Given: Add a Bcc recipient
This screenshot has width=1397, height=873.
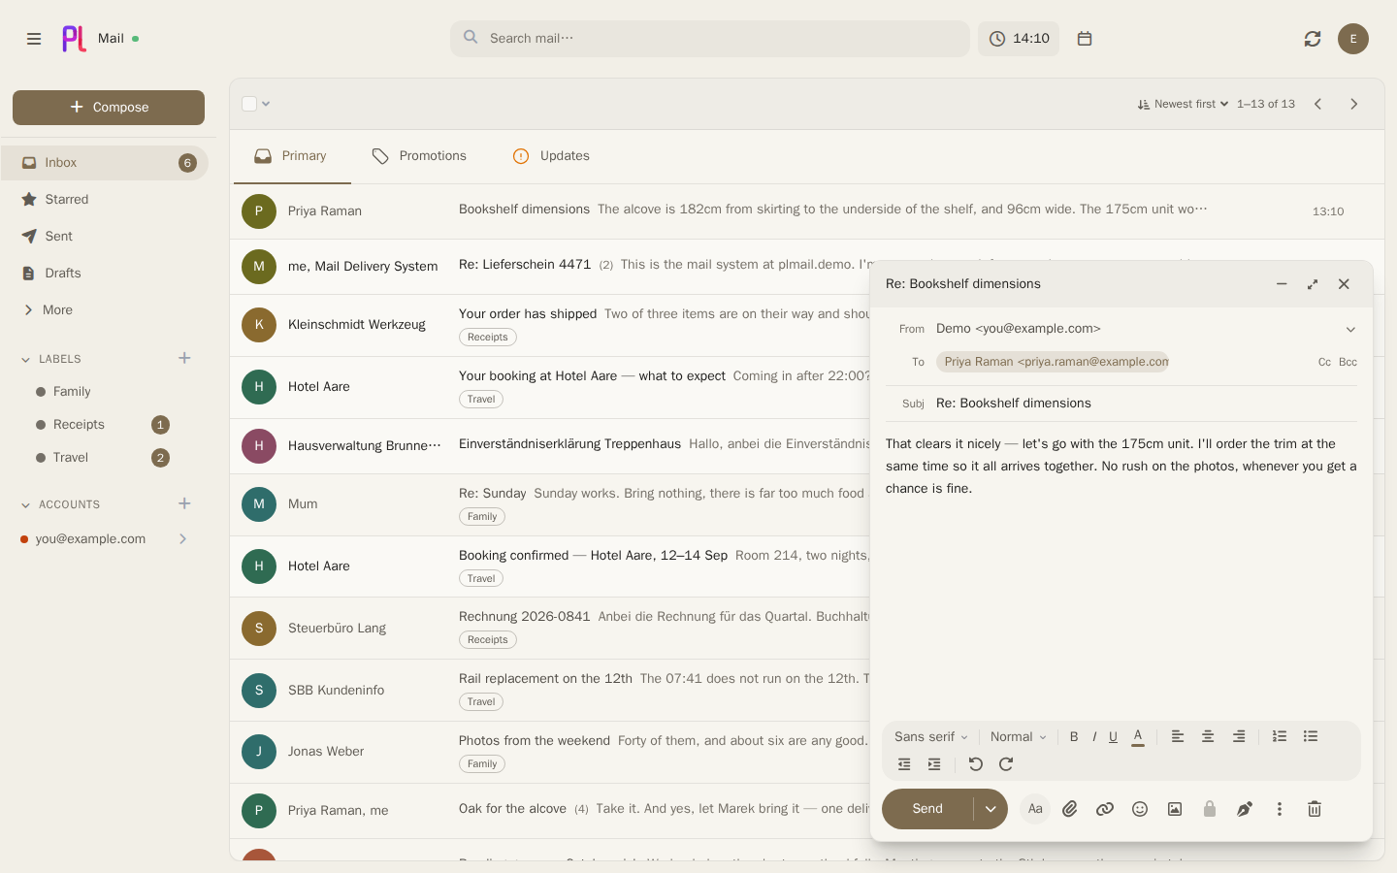Looking at the screenshot, I should (x=1348, y=362).
